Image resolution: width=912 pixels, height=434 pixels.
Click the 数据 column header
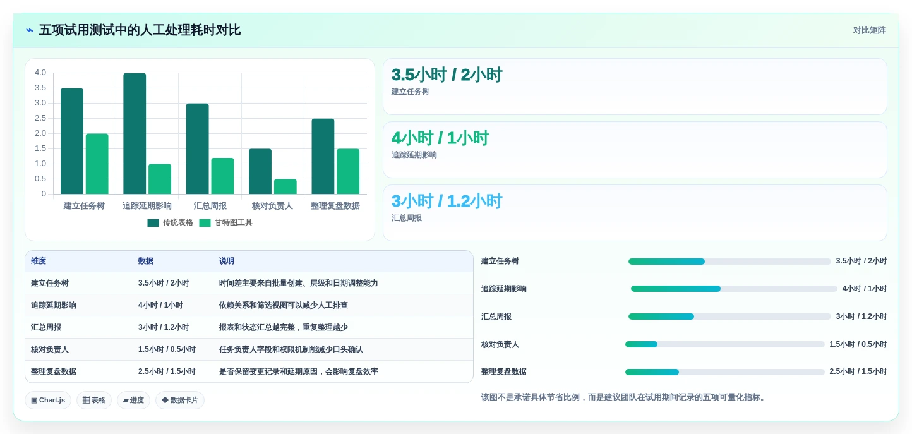(146, 261)
